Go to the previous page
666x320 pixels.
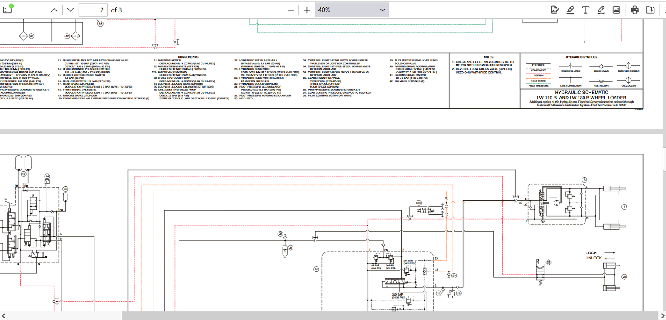(54, 10)
